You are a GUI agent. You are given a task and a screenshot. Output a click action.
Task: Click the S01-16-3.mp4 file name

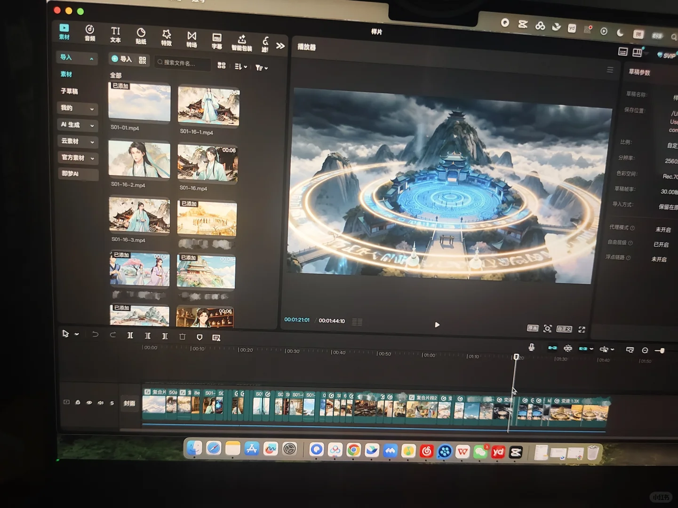[128, 240]
